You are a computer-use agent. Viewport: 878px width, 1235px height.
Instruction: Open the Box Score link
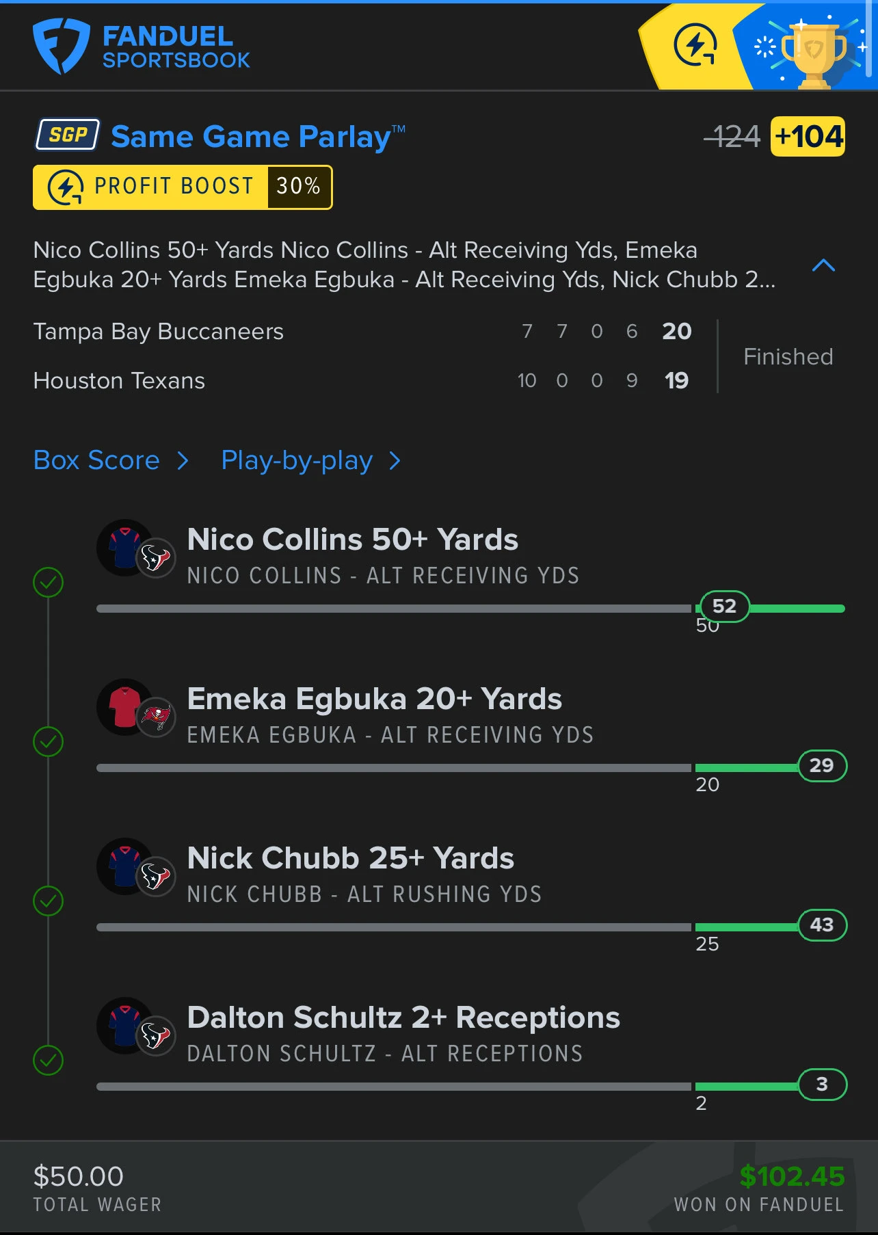(96, 460)
